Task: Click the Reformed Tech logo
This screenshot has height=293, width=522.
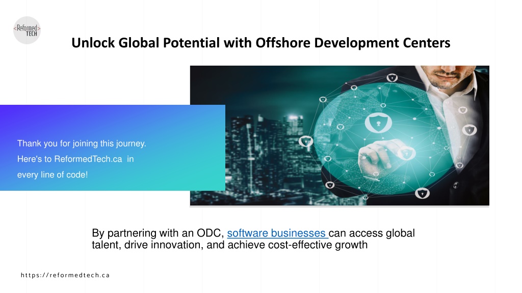Action: (x=27, y=30)
